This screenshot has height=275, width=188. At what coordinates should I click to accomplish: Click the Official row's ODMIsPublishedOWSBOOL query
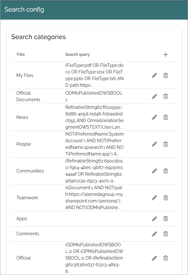[x=94, y=258]
